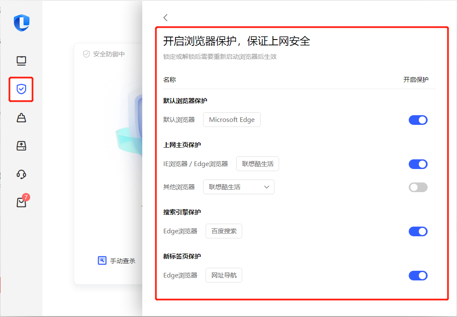Expand the 其他浏览器 联想酷生活 dropdown
Image resolution: width=457 pixels, height=317 pixels.
point(239,187)
